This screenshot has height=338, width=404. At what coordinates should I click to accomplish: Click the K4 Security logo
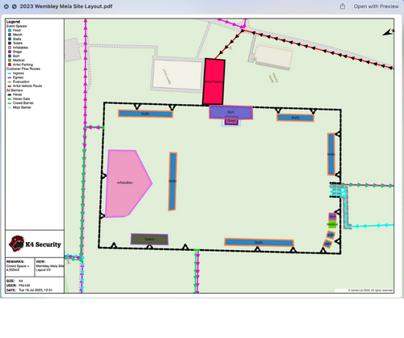35,244
